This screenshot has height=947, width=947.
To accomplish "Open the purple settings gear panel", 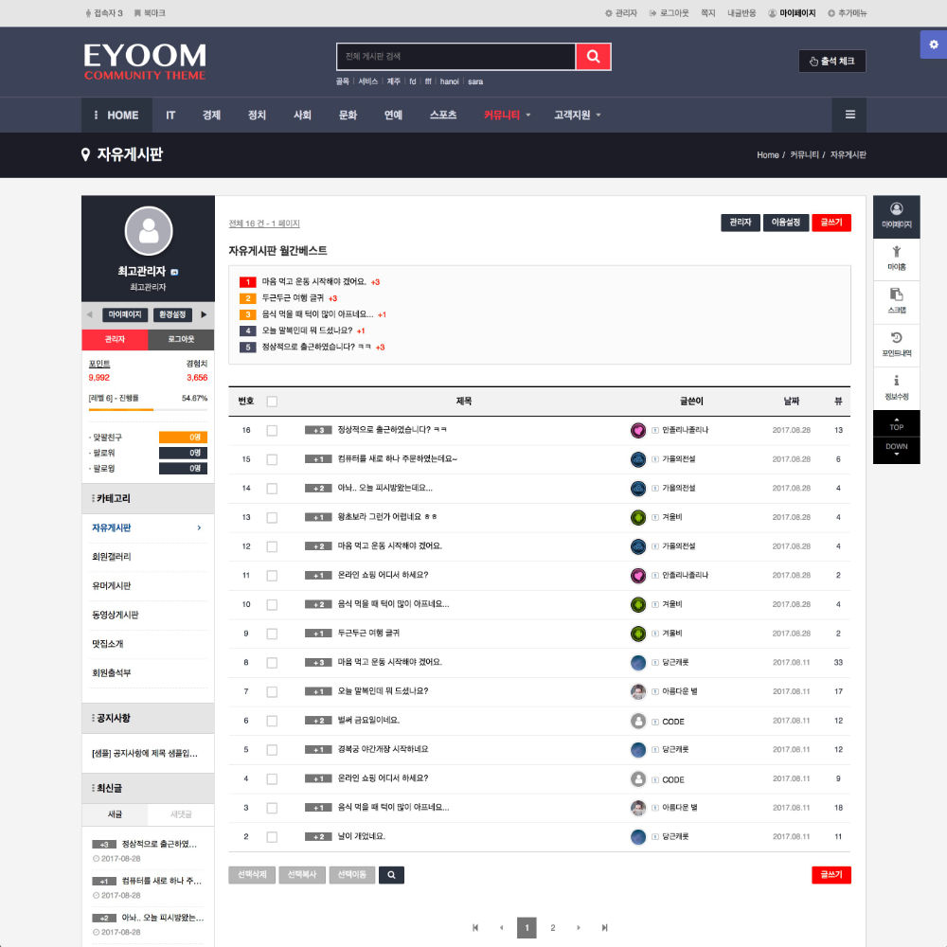I will coord(934,45).
